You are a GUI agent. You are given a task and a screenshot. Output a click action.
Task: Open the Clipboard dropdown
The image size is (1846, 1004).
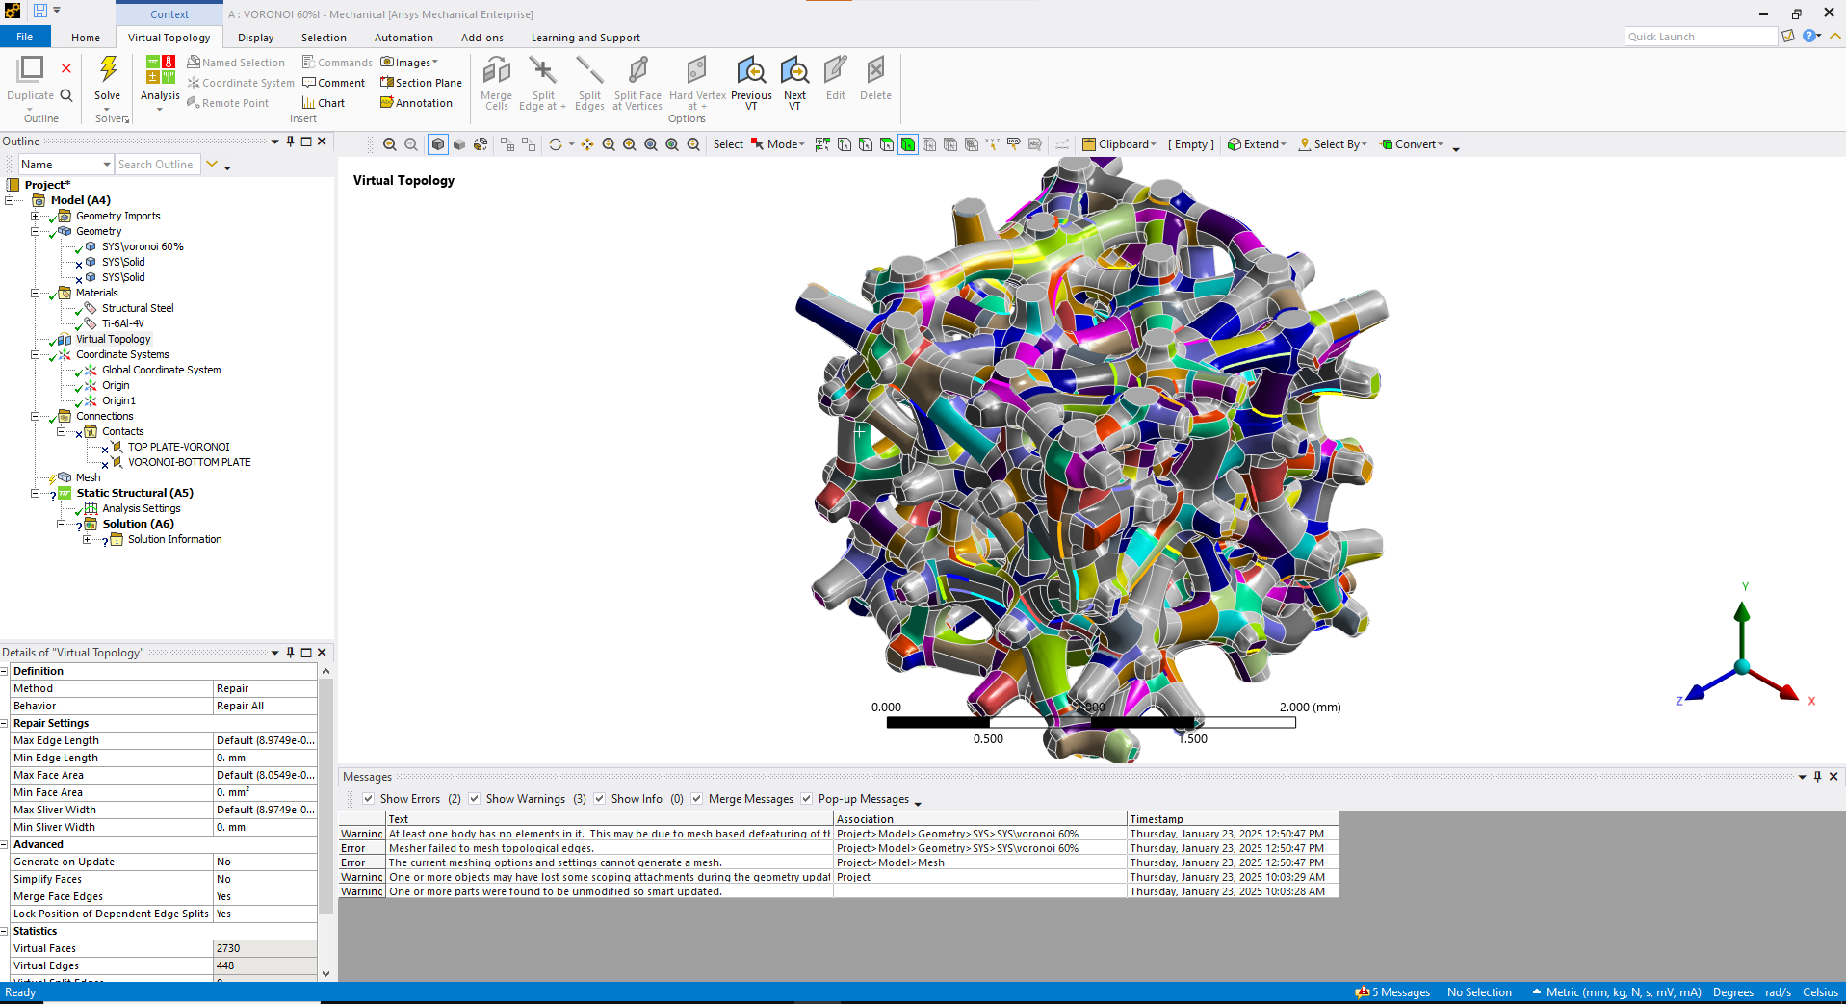[x=1119, y=144]
